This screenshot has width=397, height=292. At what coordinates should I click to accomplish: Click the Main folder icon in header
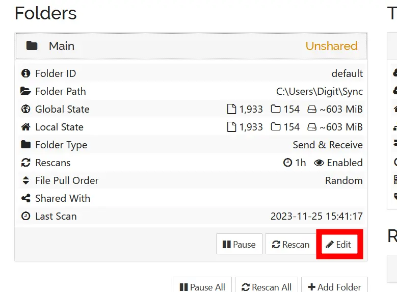coord(32,46)
